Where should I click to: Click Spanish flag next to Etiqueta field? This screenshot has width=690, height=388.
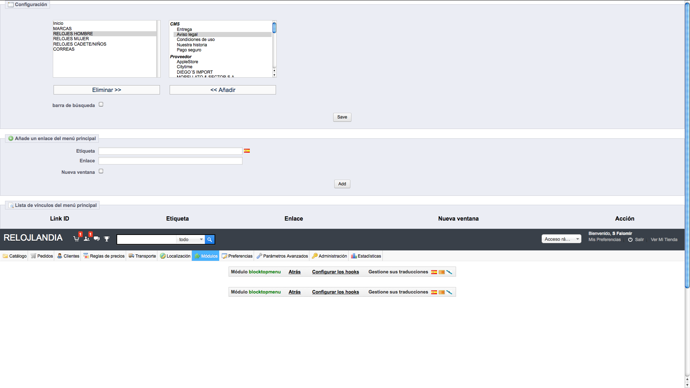click(247, 151)
